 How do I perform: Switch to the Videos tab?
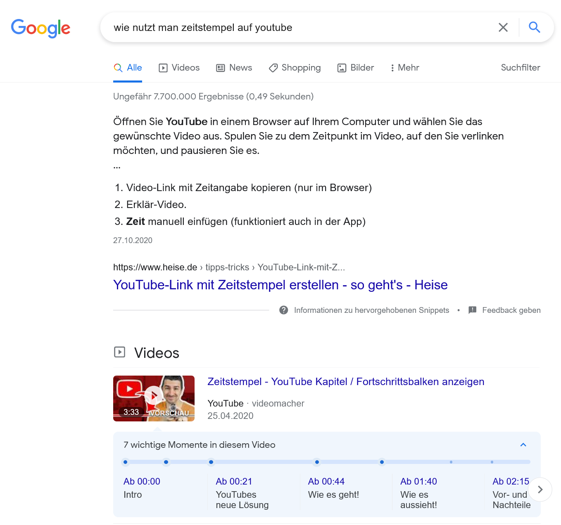pyautogui.click(x=179, y=68)
